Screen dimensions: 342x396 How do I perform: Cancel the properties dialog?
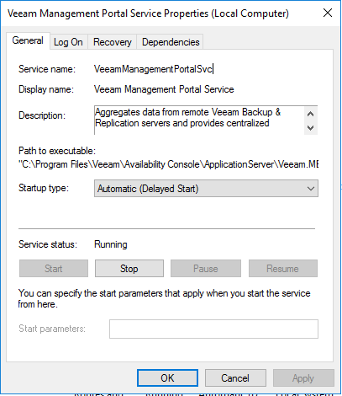(x=235, y=378)
